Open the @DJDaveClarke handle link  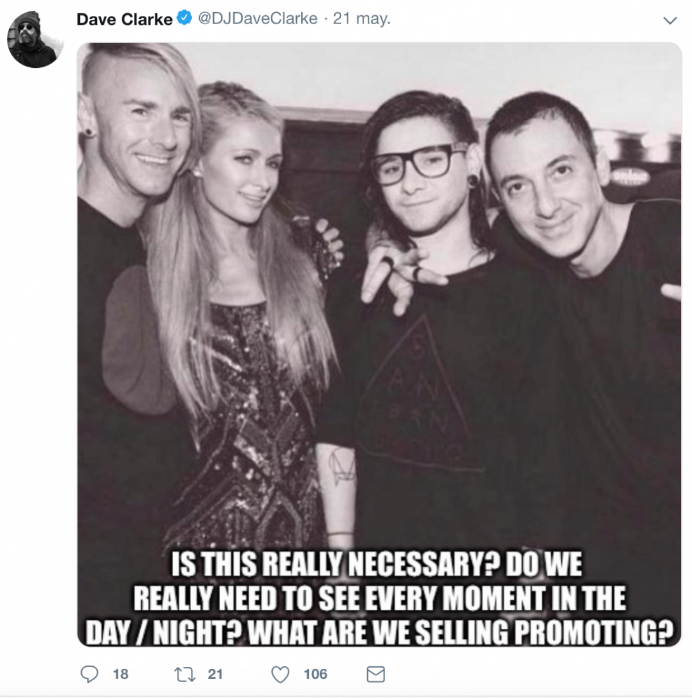tap(258, 19)
